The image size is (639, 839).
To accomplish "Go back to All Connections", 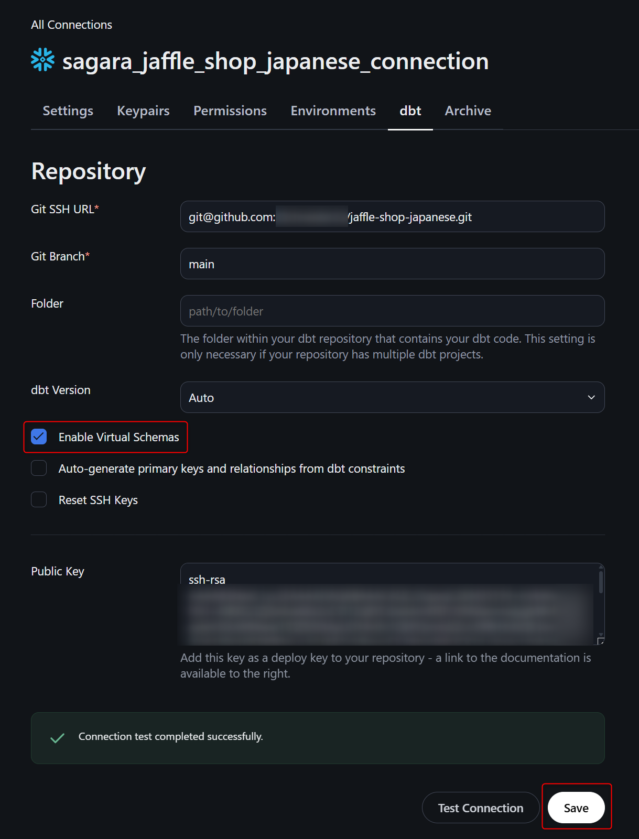I will [x=71, y=25].
